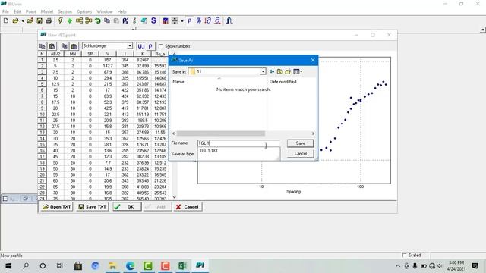Expand dropdown arrow beside layout toolbar icon
Image resolution: width=486 pixels, height=273 pixels.
182,21
